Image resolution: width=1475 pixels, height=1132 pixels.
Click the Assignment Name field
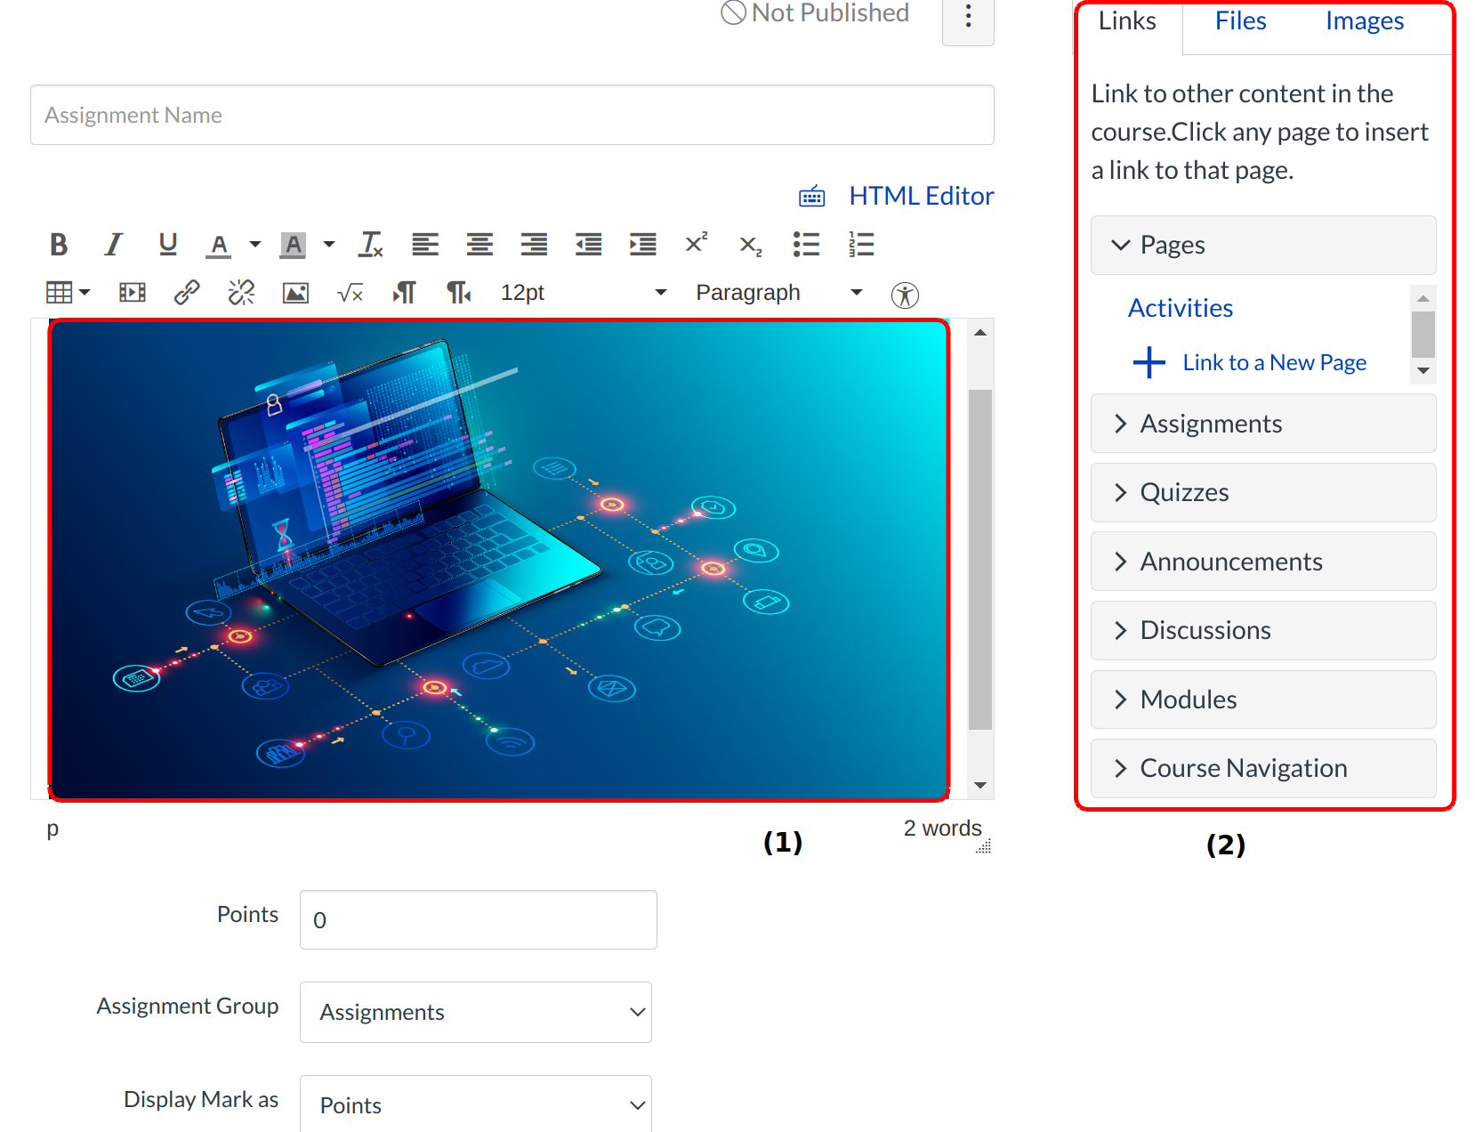(x=512, y=116)
